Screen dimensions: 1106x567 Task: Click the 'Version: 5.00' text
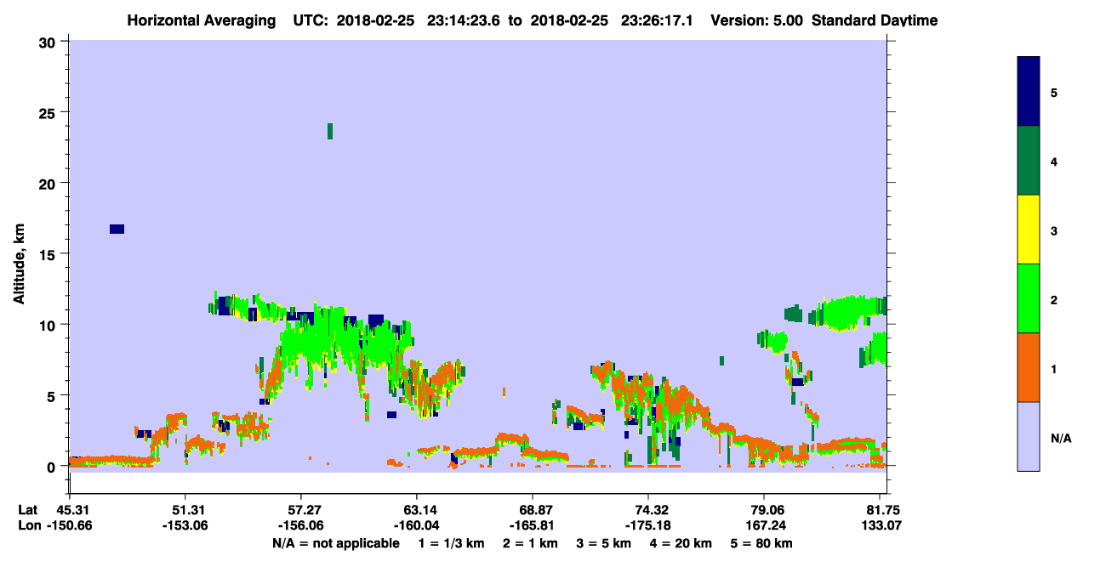(x=756, y=20)
